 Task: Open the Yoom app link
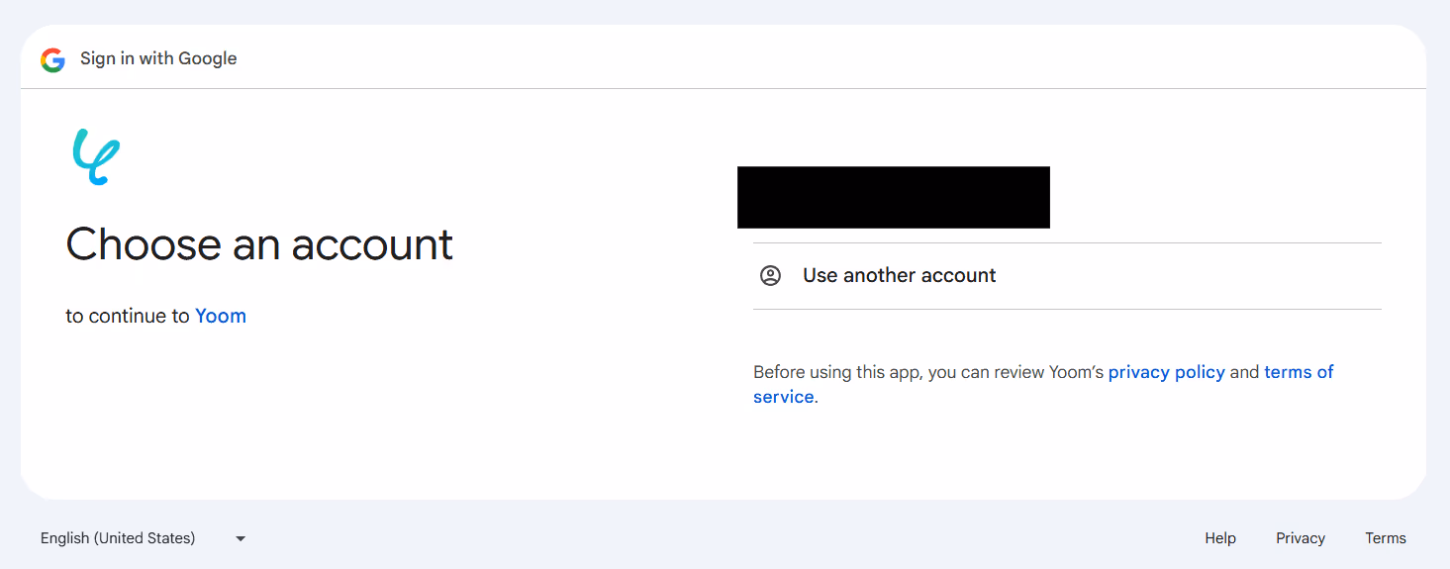coord(221,317)
